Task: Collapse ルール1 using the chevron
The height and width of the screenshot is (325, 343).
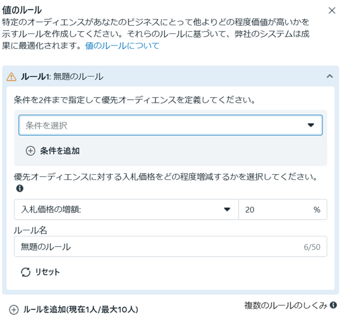Action: pos(330,77)
